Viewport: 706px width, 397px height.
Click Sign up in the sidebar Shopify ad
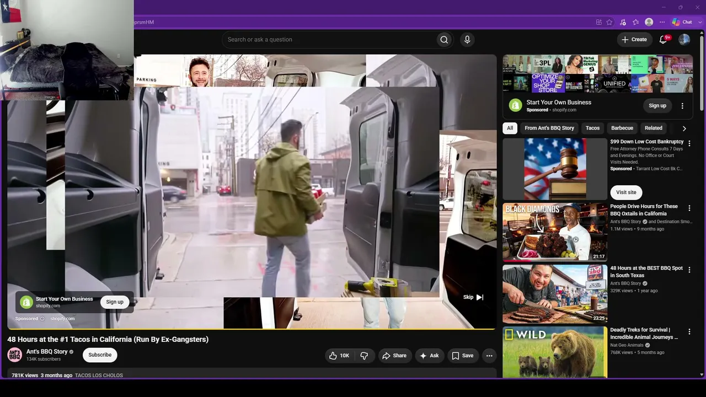coord(657,106)
